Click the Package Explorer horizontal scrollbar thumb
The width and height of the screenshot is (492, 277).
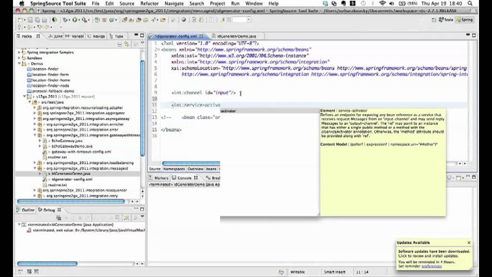71,201
